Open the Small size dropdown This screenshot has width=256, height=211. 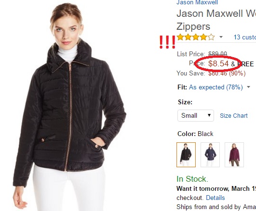[x=196, y=116]
